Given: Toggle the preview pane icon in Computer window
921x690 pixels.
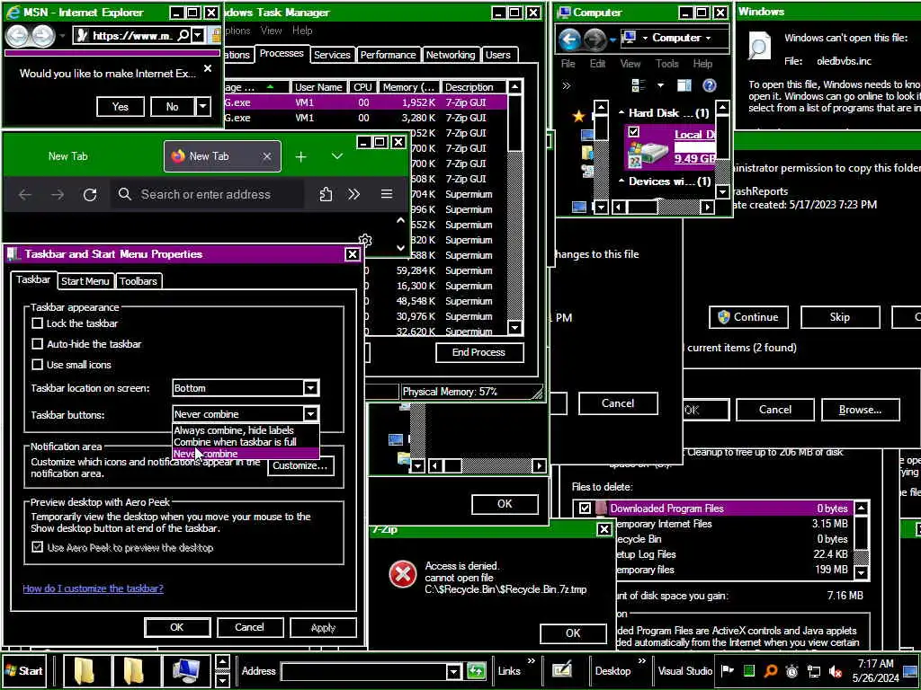Looking at the screenshot, I should (684, 85).
